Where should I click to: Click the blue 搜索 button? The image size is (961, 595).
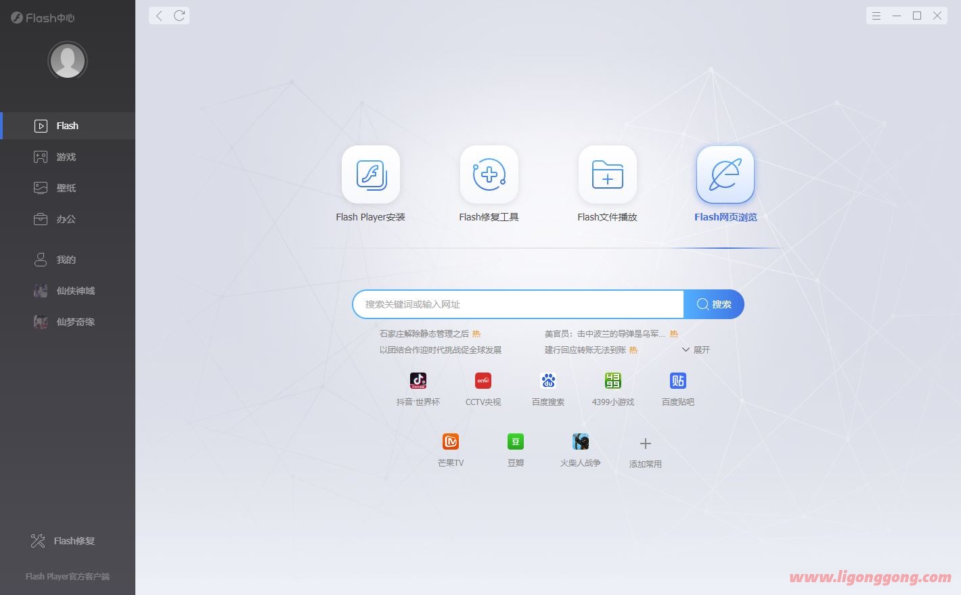click(x=714, y=304)
